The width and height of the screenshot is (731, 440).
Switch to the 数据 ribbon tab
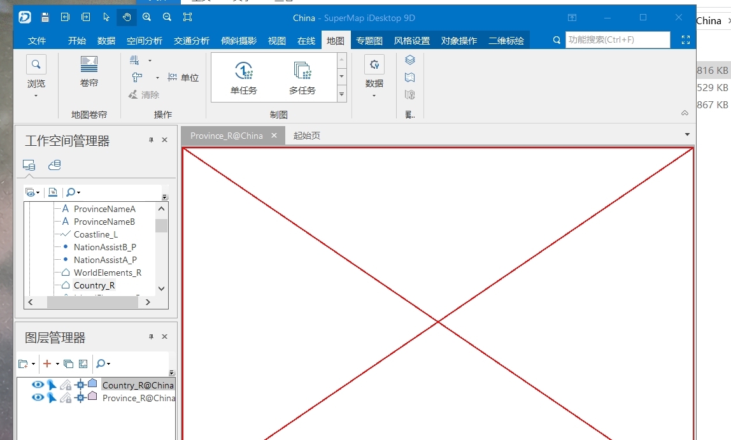(x=106, y=41)
